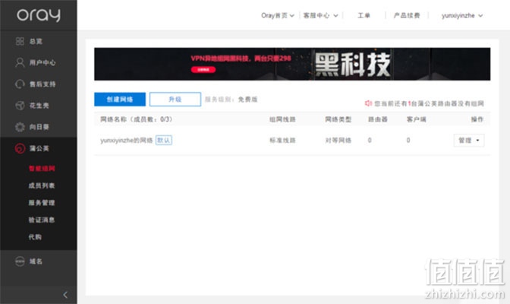Open the 总览 overview grid icon
510x304 pixels.
tap(20, 41)
